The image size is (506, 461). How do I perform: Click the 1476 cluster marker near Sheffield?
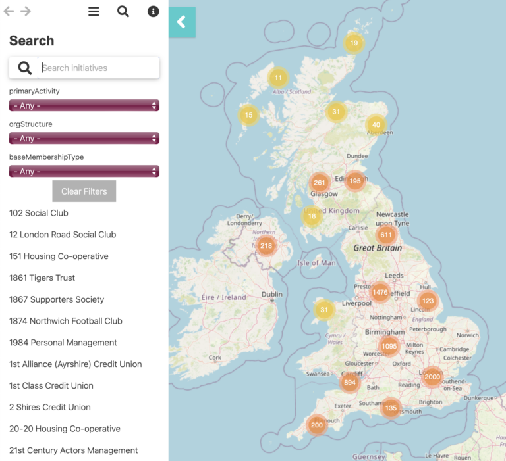[x=380, y=293]
